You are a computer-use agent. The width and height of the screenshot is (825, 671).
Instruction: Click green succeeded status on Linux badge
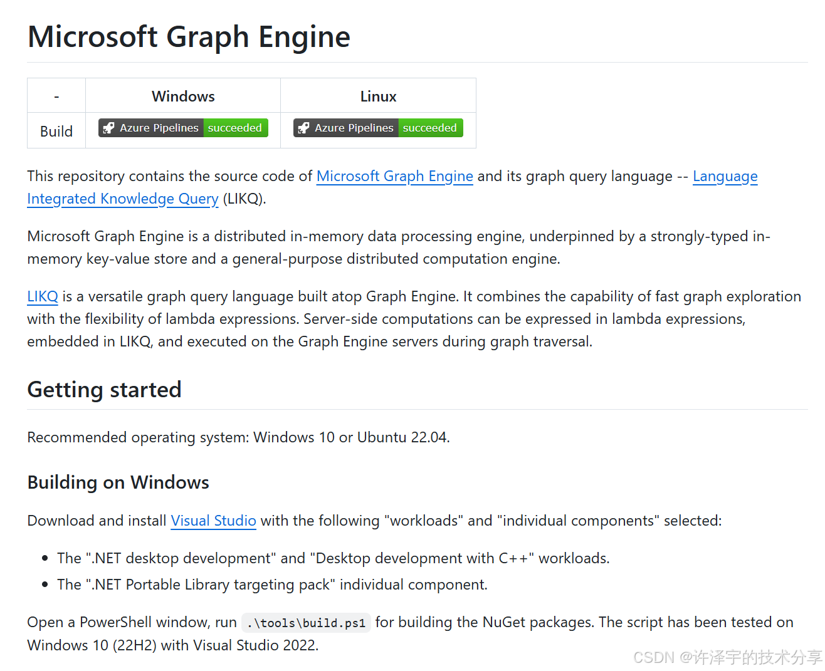(x=431, y=128)
